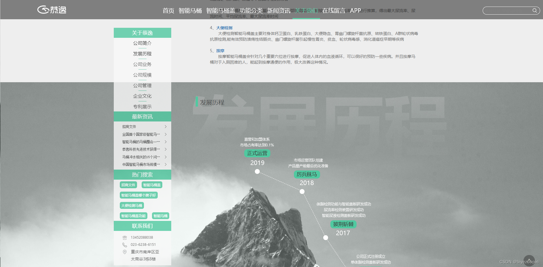Click the 最新资讯 sidebar header

(x=143, y=117)
